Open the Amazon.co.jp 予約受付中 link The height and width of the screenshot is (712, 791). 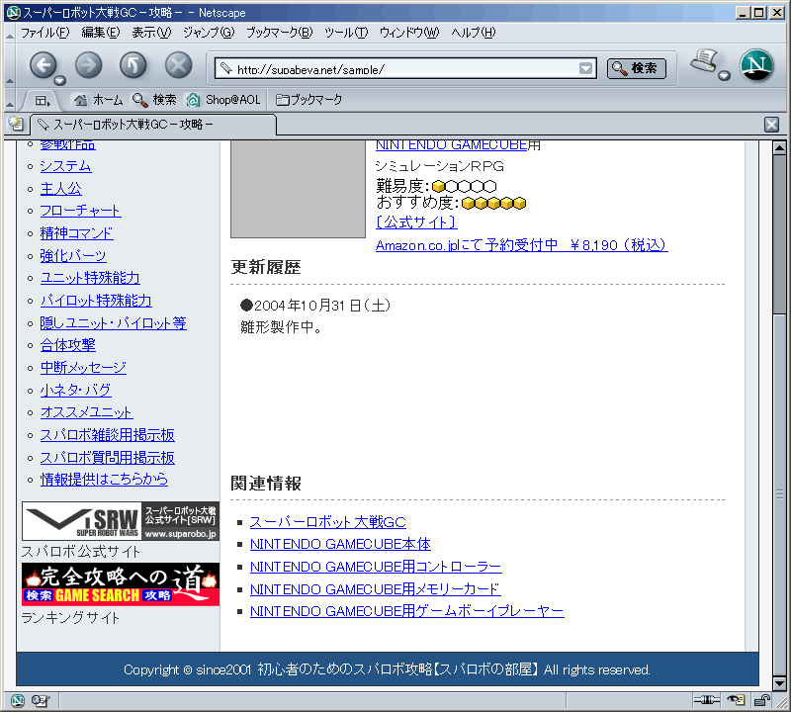click(x=522, y=245)
